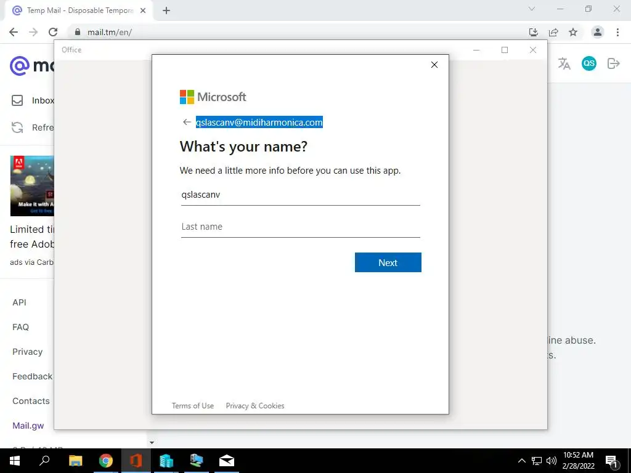Click the Next button in Microsoft dialog
The width and height of the screenshot is (631, 473).
click(x=388, y=262)
